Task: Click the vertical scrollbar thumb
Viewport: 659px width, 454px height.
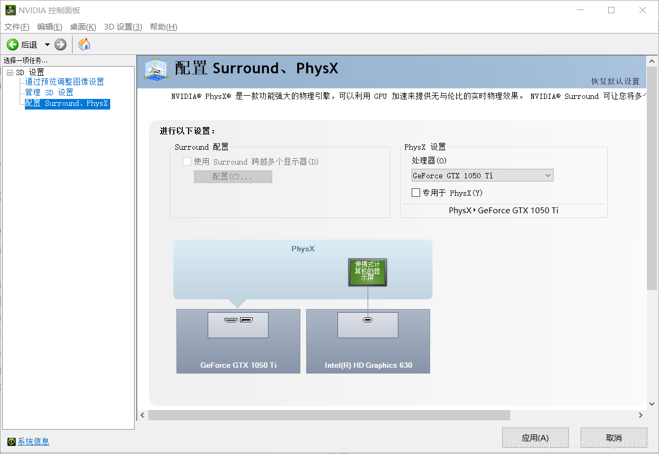Action: pos(652,177)
